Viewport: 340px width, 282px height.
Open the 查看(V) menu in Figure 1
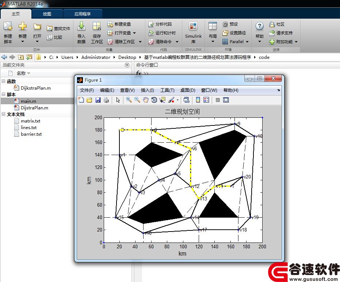tap(127, 90)
